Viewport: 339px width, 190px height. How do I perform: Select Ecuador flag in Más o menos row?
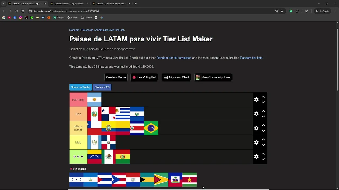point(109,128)
